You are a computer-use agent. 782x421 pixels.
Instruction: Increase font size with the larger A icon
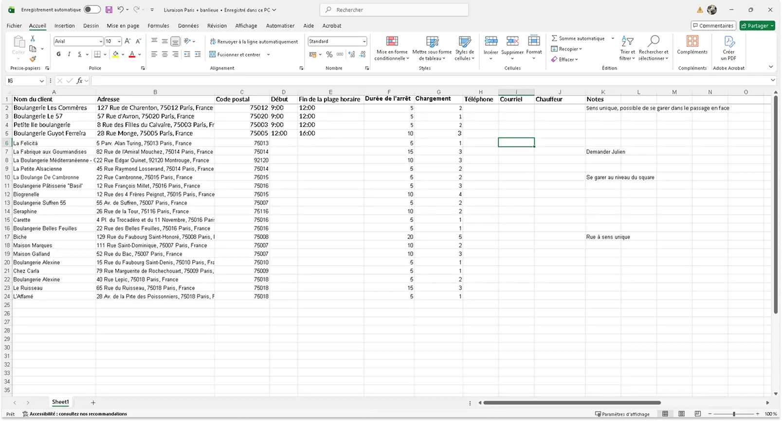click(127, 41)
